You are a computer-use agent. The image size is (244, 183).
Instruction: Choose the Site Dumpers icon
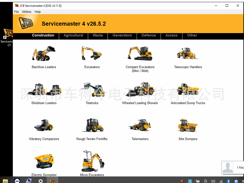[188, 125]
